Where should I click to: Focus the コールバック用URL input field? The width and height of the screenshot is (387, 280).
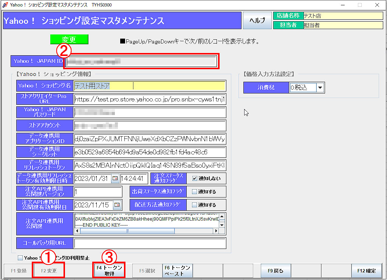pos(150,243)
